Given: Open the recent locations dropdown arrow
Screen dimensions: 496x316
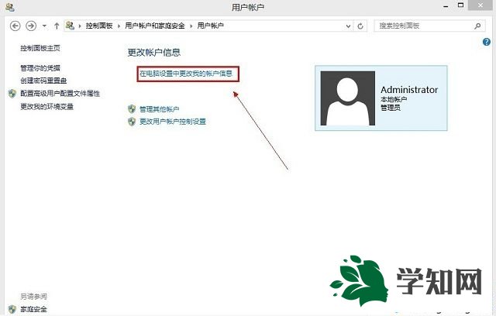Looking at the screenshot, I should point(45,26).
